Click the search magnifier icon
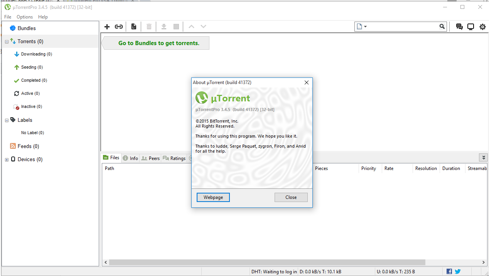The height and width of the screenshot is (276, 489). click(442, 27)
